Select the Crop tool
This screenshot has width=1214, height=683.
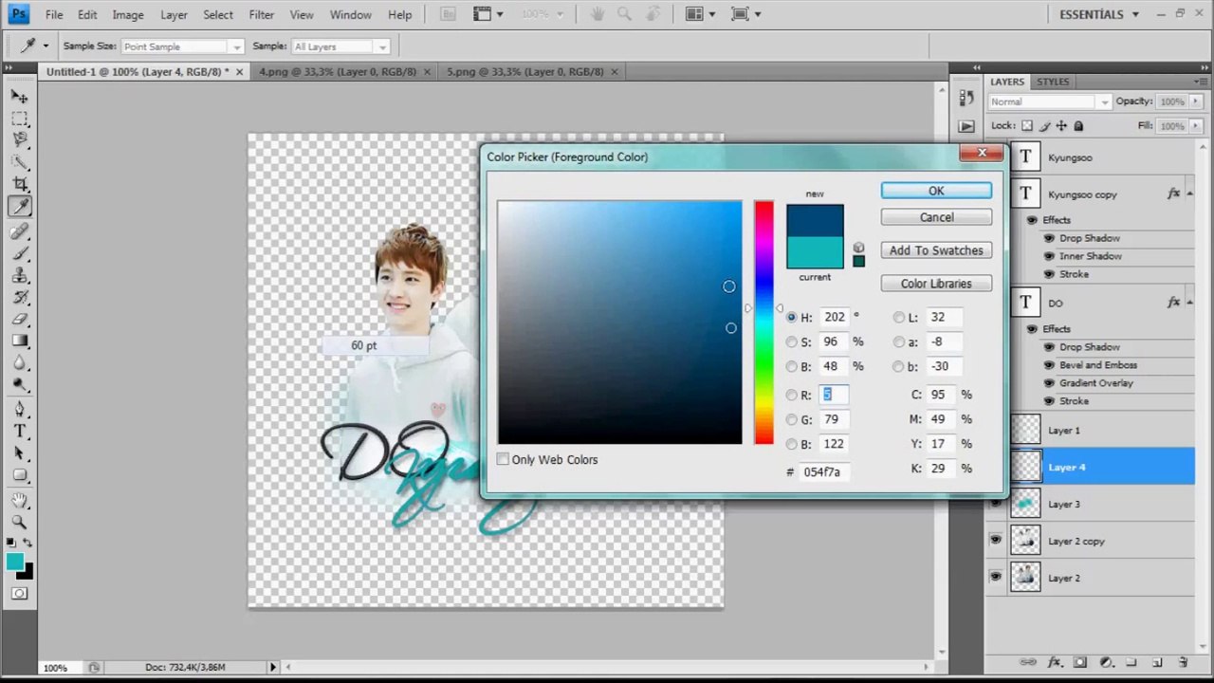[20, 183]
